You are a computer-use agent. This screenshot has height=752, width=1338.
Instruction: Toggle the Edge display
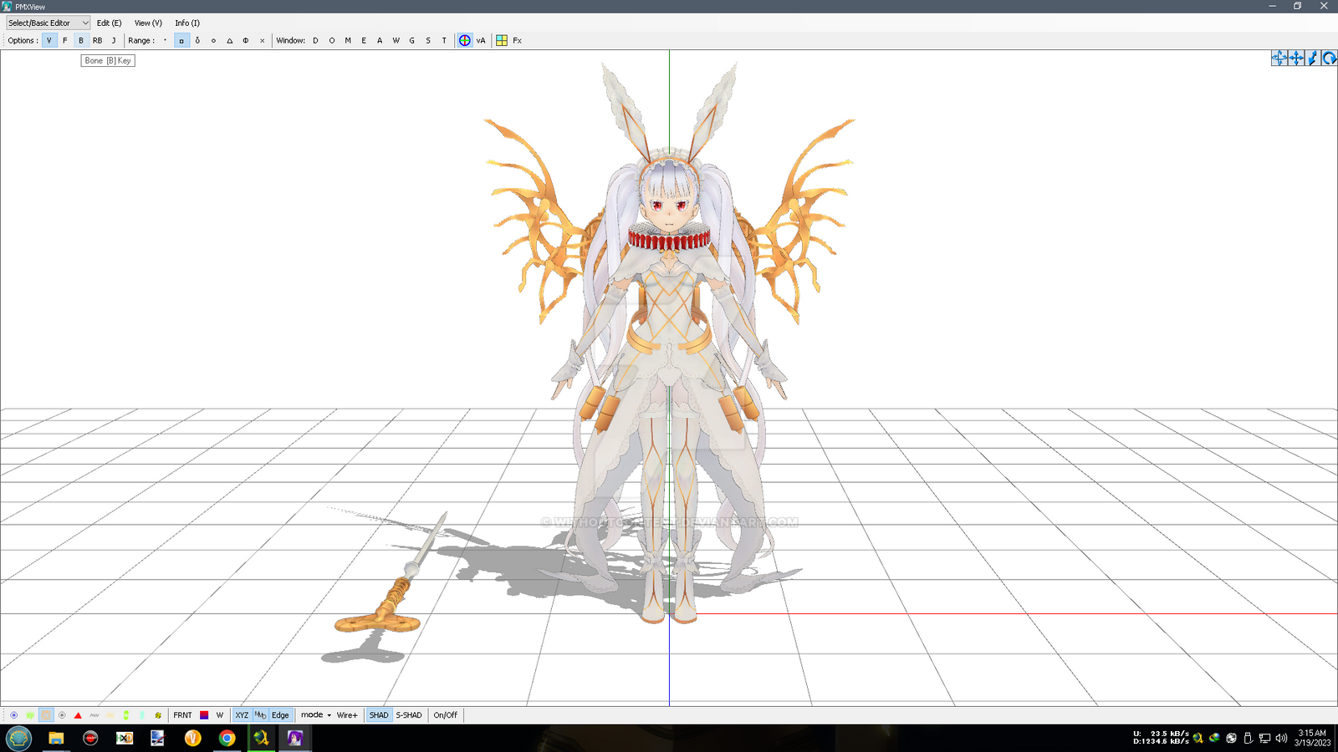[x=280, y=715]
